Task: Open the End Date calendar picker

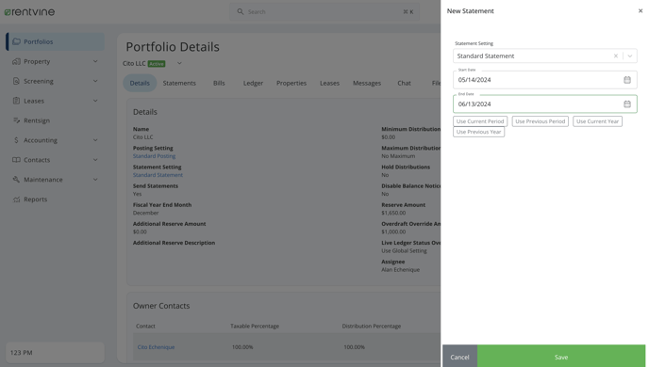Action: (x=627, y=104)
